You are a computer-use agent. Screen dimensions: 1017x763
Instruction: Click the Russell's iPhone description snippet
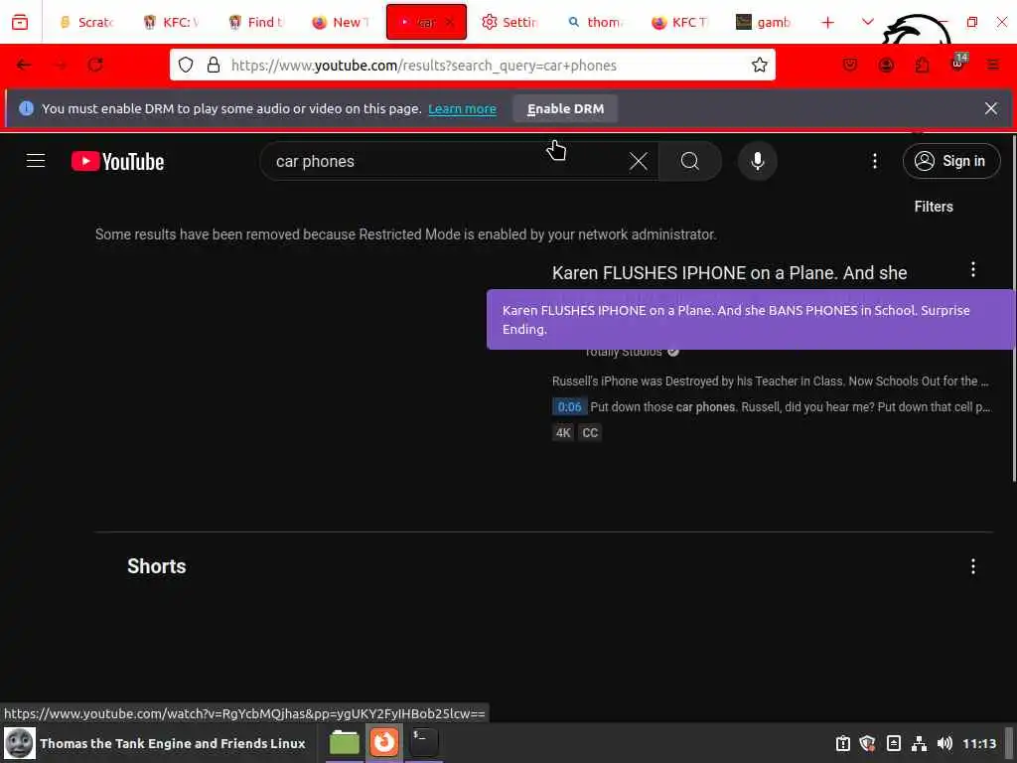(x=770, y=381)
